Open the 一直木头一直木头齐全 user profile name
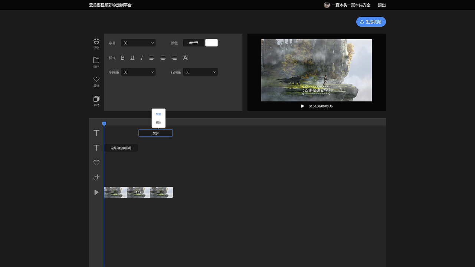The width and height of the screenshot is (475, 267). (351, 5)
